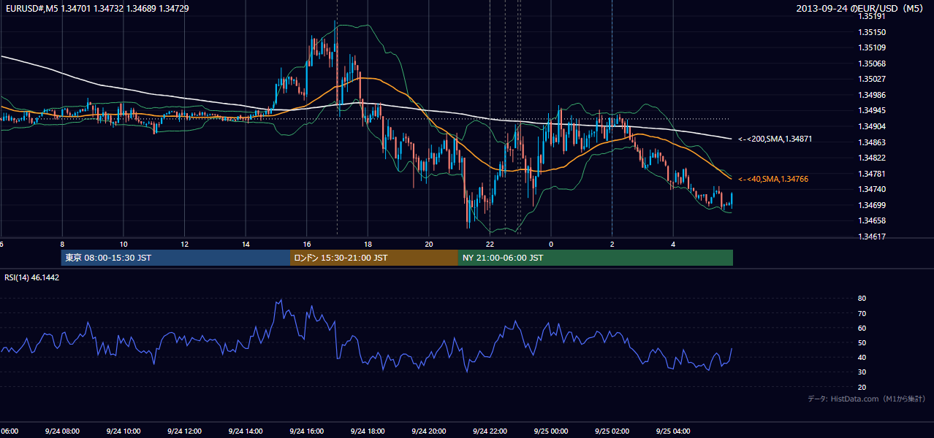Click price scale value 1.35150
This screenshot has height=438, width=934.
(x=872, y=32)
